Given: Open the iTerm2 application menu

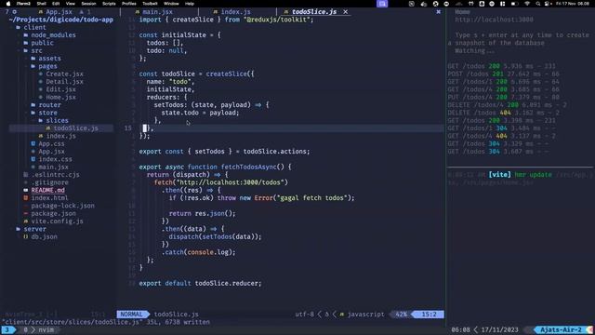Looking at the screenshot, I should [23, 4].
